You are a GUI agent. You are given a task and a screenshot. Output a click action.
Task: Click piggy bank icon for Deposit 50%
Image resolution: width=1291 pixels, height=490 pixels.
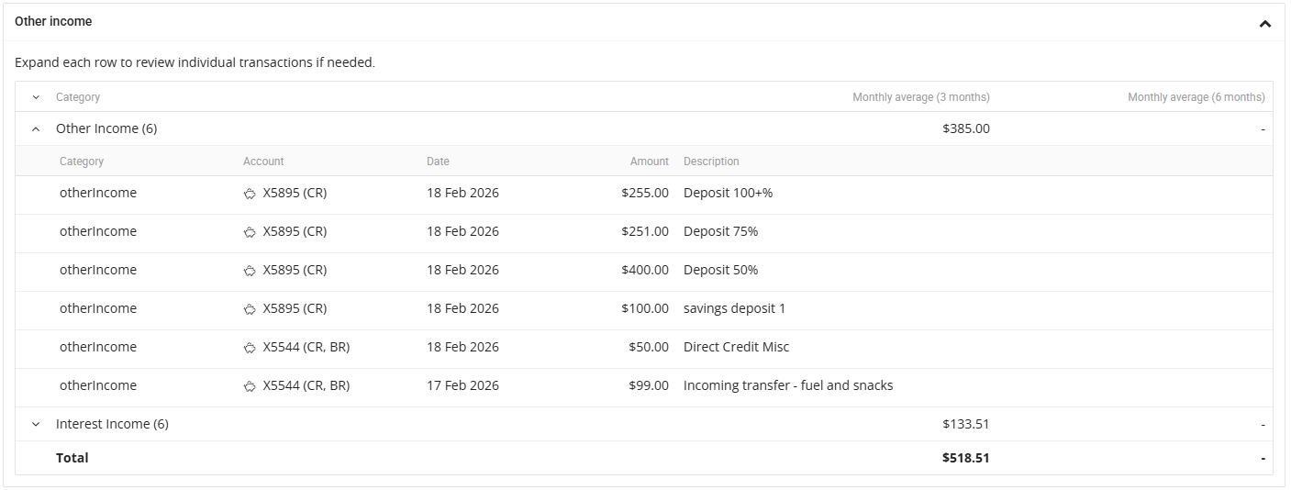tap(249, 271)
